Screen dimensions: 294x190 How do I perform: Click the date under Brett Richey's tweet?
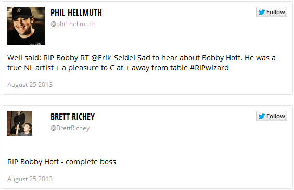(x=30, y=179)
